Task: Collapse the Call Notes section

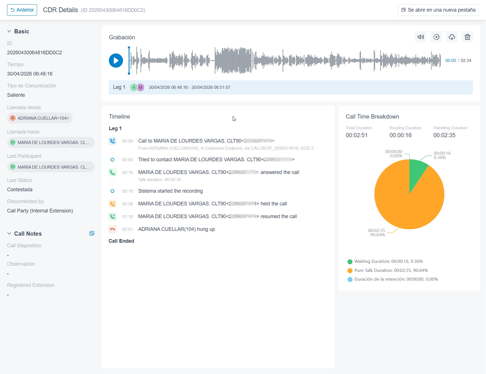Action: tap(9, 234)
